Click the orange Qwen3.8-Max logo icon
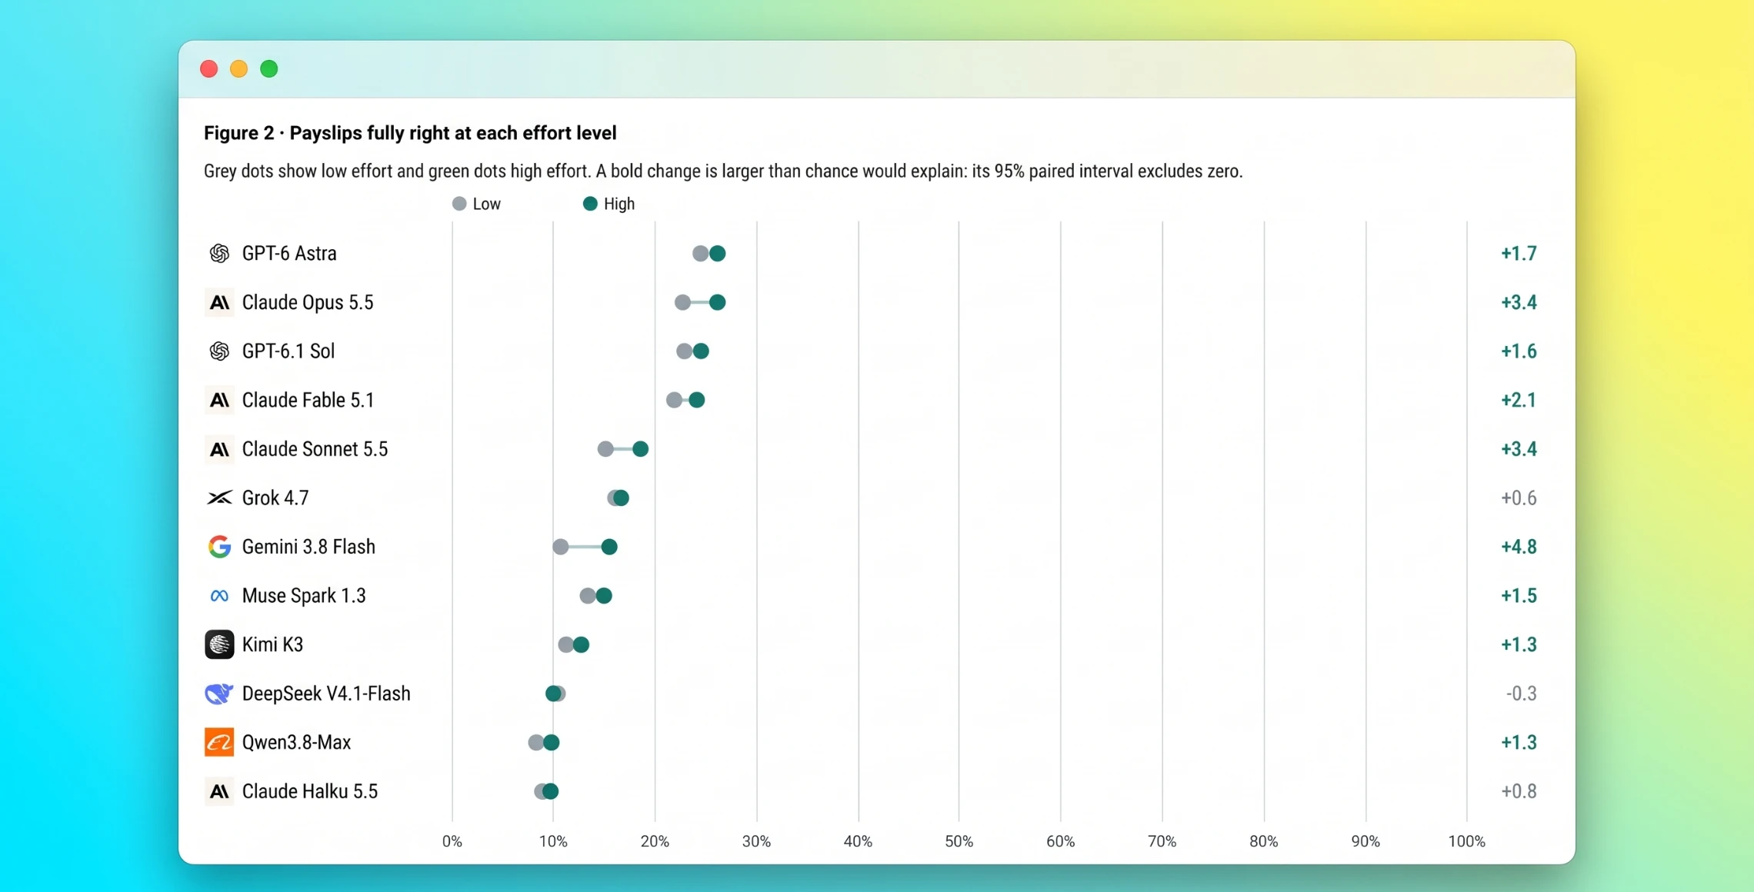 click(x=219, y=743)
